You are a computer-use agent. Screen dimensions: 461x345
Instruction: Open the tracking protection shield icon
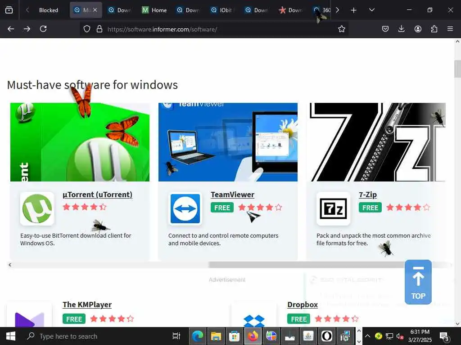click(87, 29)
